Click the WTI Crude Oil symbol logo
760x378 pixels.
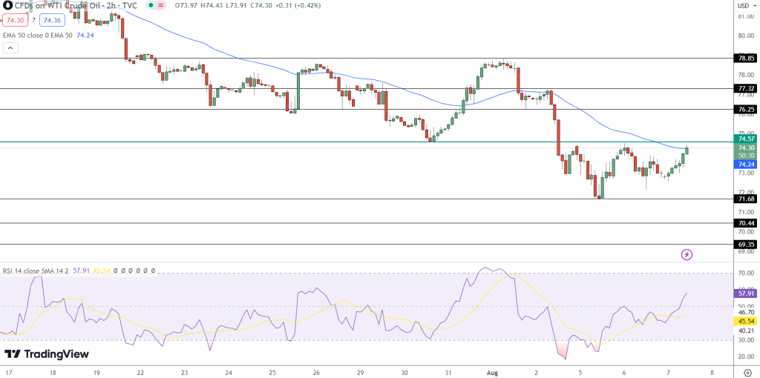pyautogui.click(x=6, y=5)
